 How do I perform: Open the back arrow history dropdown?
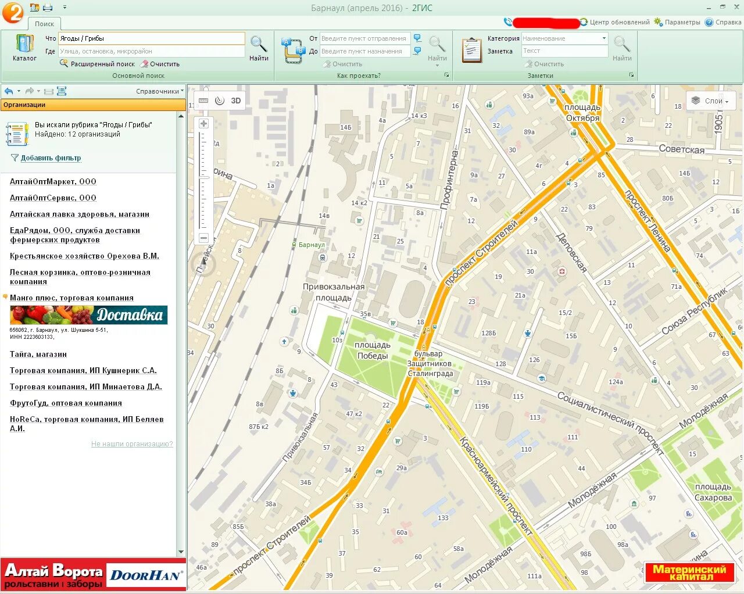(x=19, y=91)
